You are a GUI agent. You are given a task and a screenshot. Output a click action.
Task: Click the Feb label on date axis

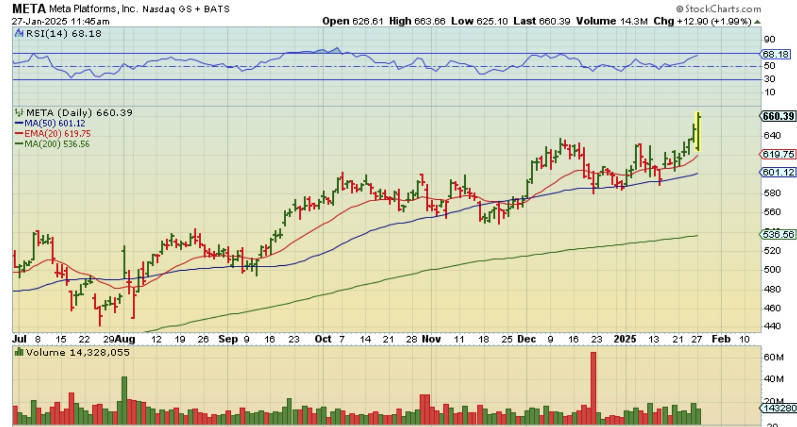click(721, 339)
